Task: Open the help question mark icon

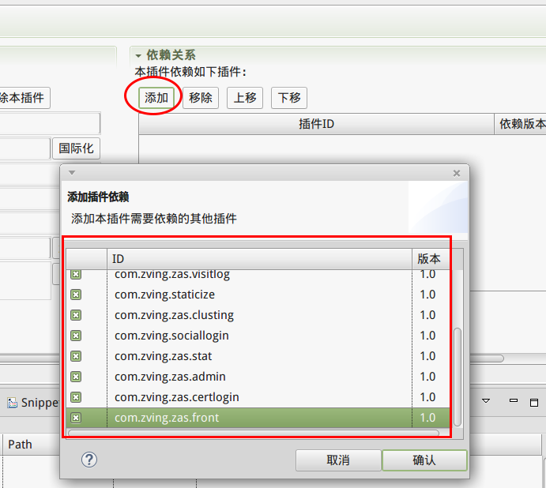Action: click(89, 460)
